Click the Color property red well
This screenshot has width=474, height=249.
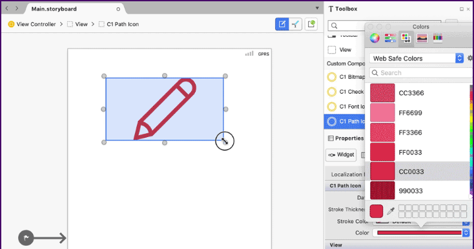point(419,233)
